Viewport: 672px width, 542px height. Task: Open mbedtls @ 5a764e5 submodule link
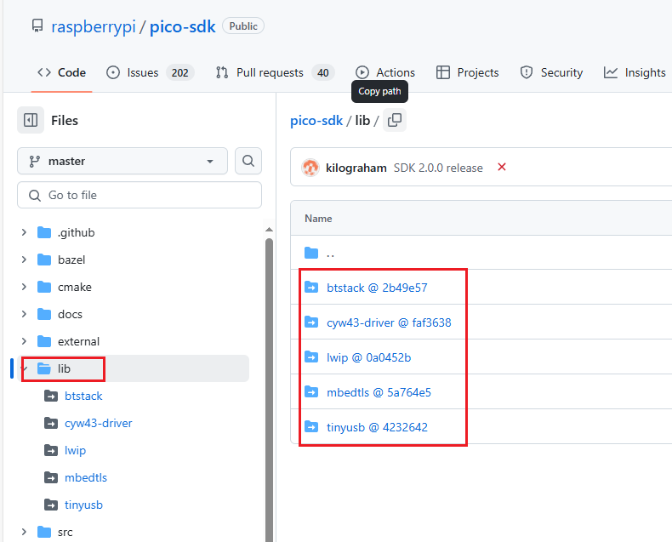379,392
